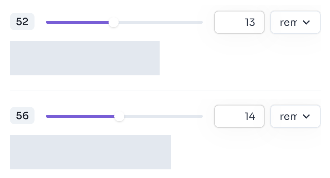330x178 pixels.
Task: Open the rem unit dropdown beside value 13
Action: click(295, 22)
